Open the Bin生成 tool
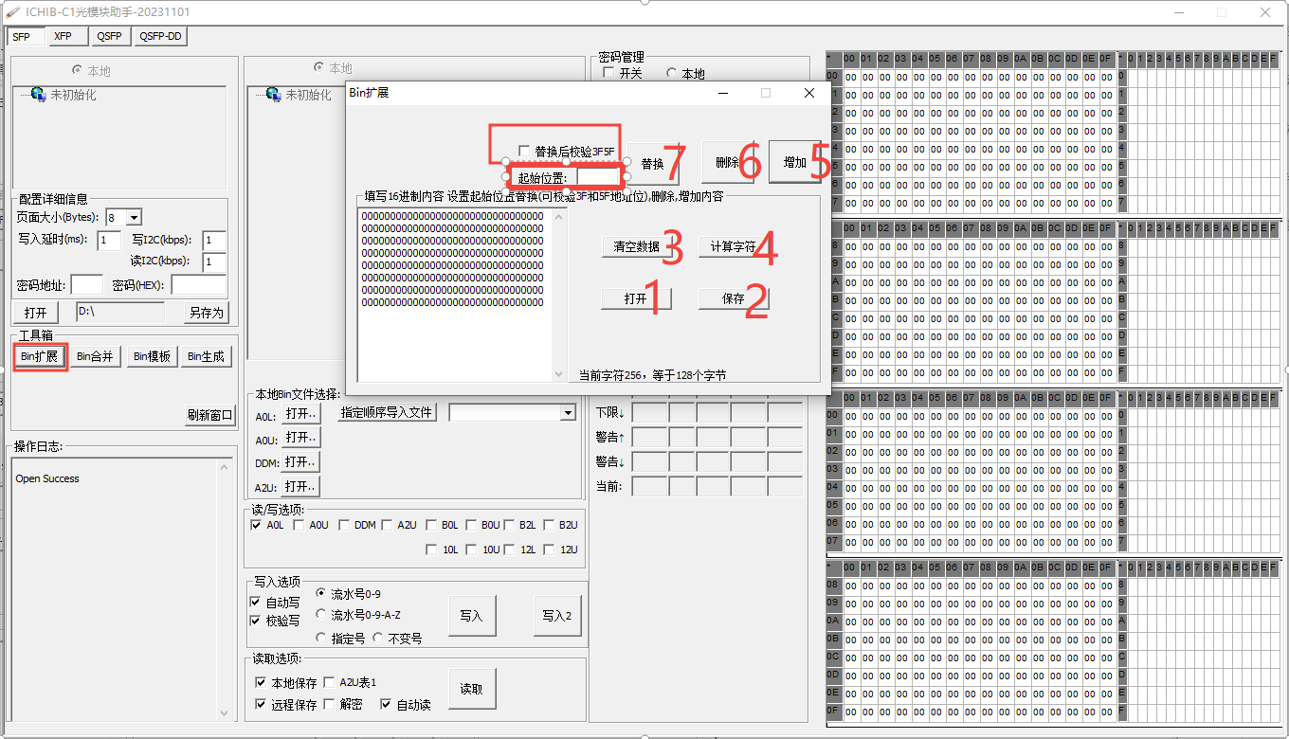1289x739 pixels. (206, 356)
